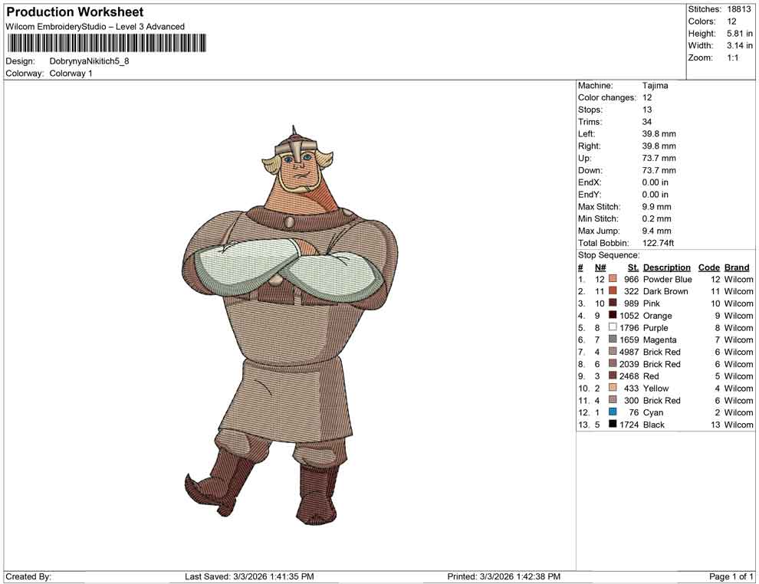The height and width of the screenshot is (584, 759).
Task: Click the Max Stitch value 9.9 mm
Action: [656, 207]
